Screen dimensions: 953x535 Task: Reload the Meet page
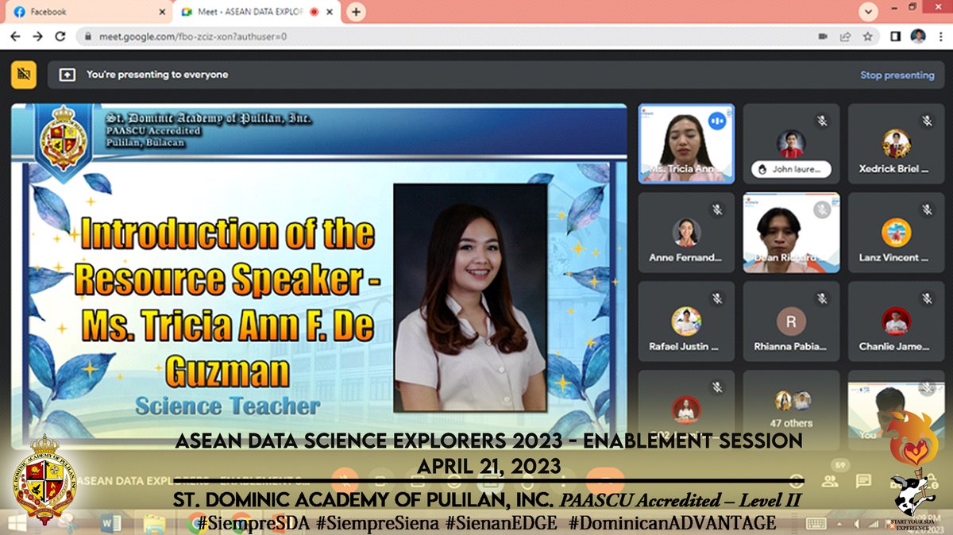(x=60, y=37)
